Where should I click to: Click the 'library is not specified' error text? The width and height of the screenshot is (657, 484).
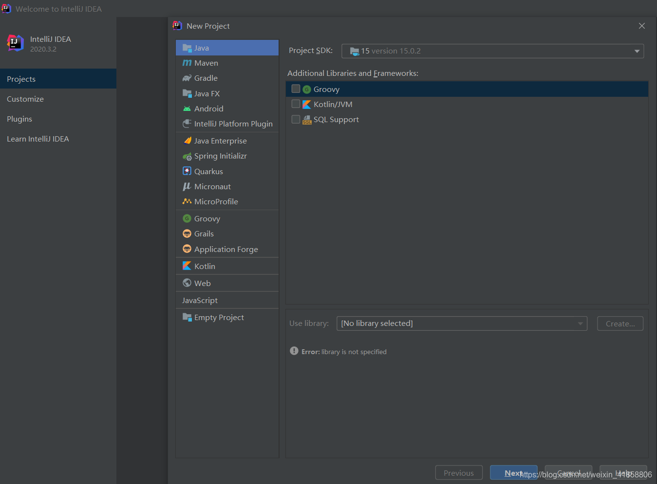pos(354,352)
